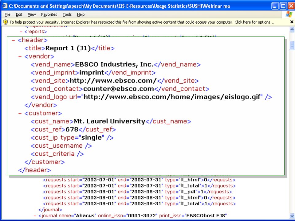Click the closing vendor tag
The image size is (295, 221).
(41, 105)
